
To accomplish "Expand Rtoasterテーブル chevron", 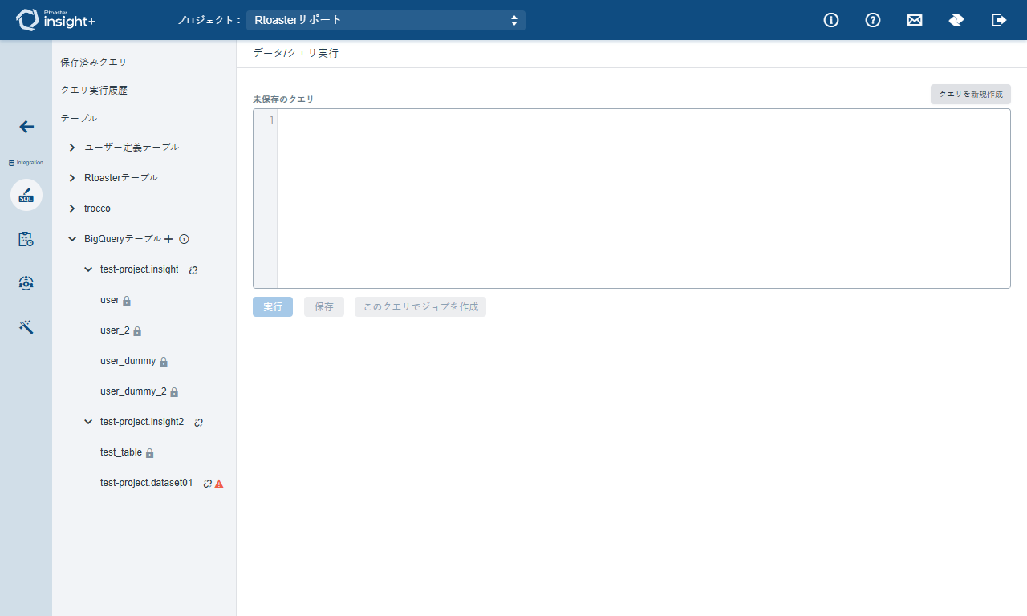I will (72, 178).
